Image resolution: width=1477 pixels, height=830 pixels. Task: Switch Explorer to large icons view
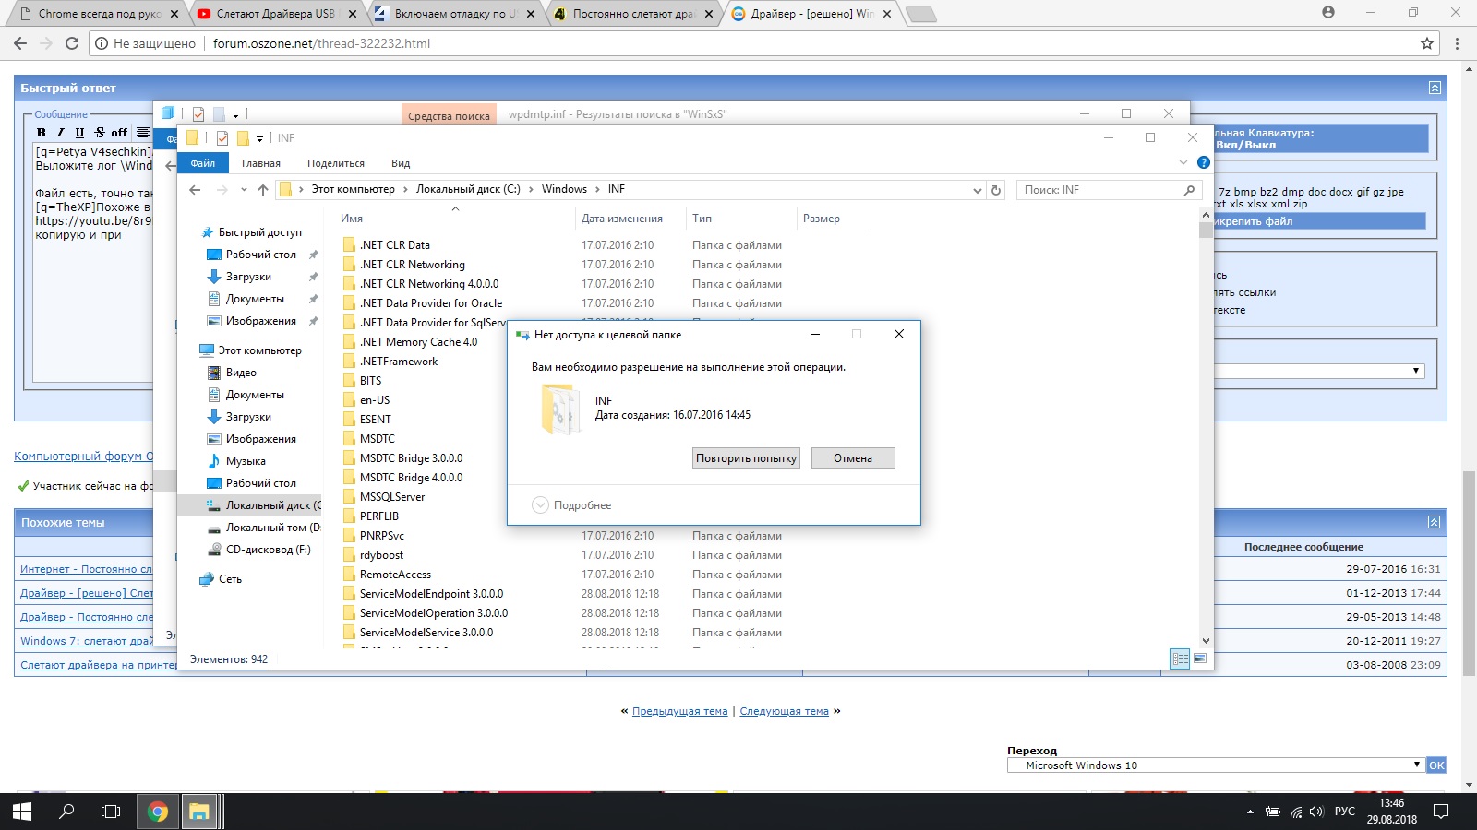1200,658
